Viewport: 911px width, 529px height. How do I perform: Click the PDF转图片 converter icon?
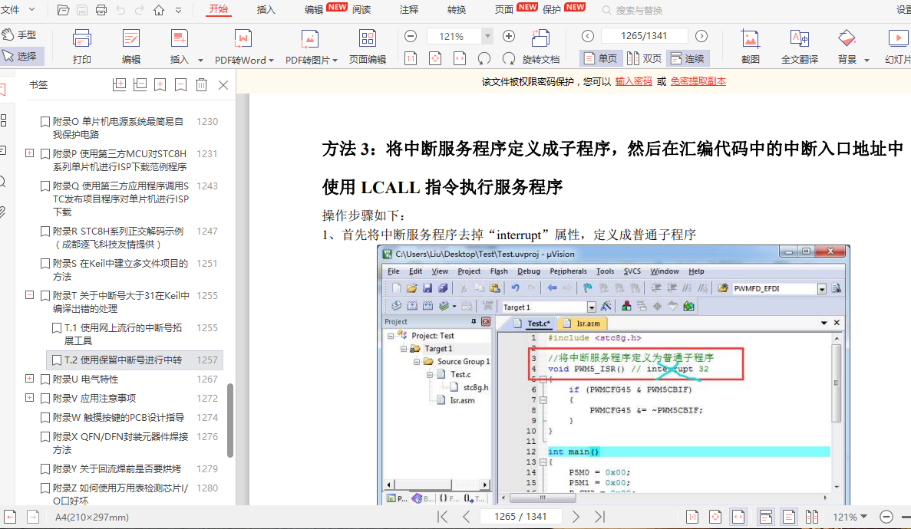pos(309,39)
